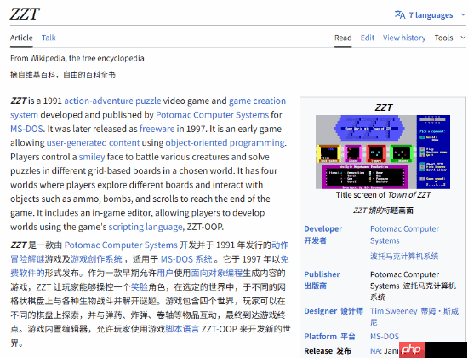Open the 用户 link

coord(165,274)
